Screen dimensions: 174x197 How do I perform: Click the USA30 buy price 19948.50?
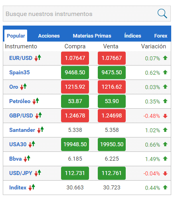(x=75, y=144)
